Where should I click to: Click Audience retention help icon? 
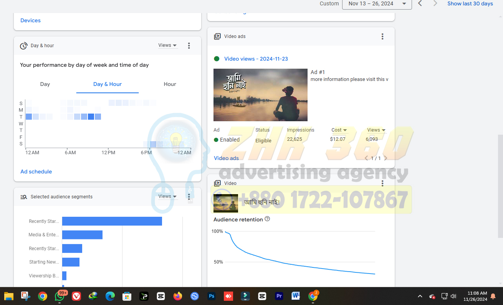pos(267,219)
